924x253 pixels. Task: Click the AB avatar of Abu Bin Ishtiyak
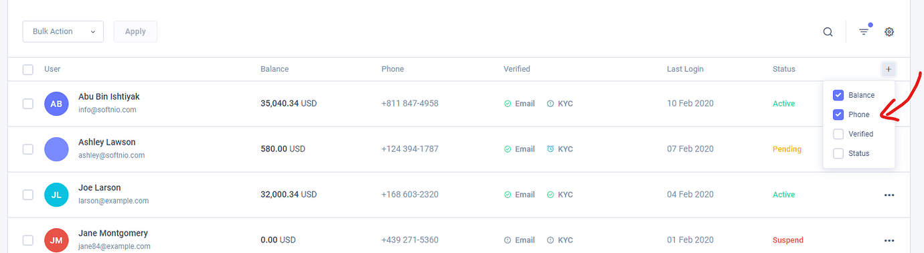pyautogui.click(x=56, y=104)
